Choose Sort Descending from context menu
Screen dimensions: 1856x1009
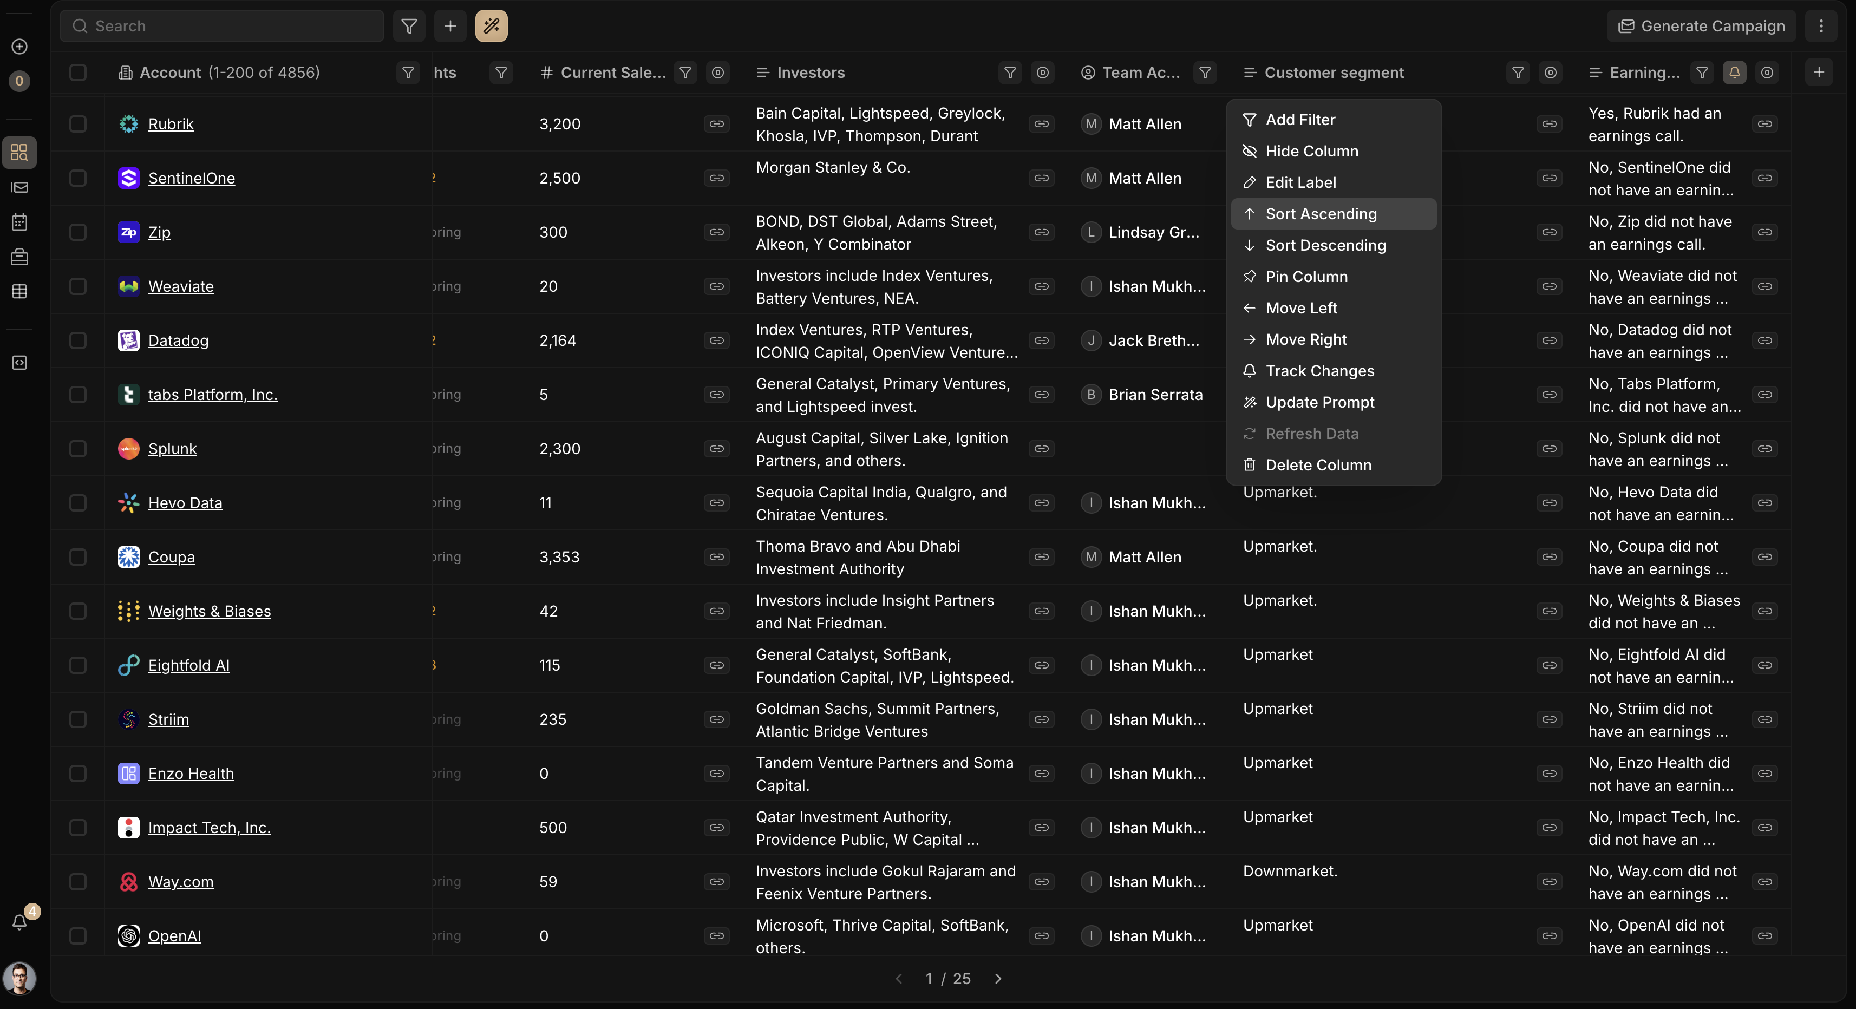[1325, 246]
